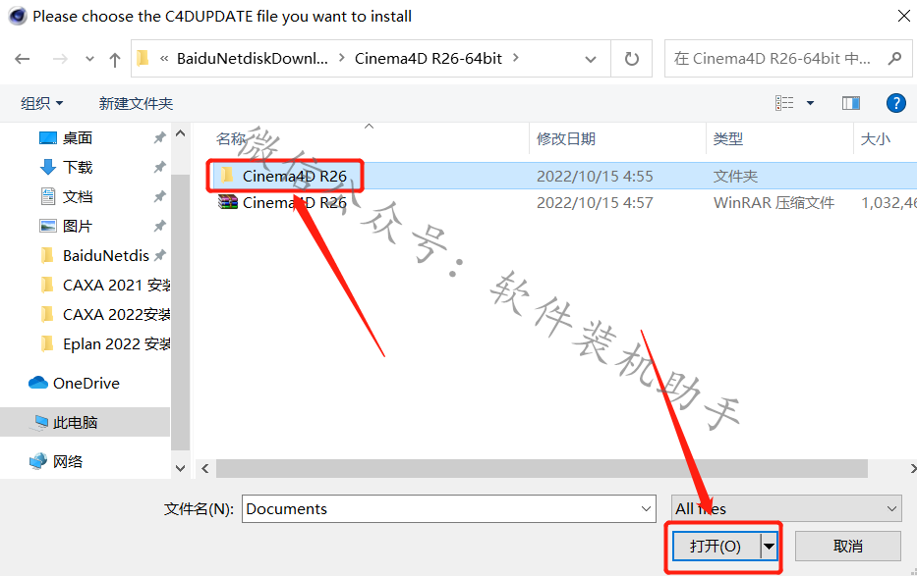Click the Cinema 4D icon in title bar
This screenshot has width=917, height=576.
18,16
